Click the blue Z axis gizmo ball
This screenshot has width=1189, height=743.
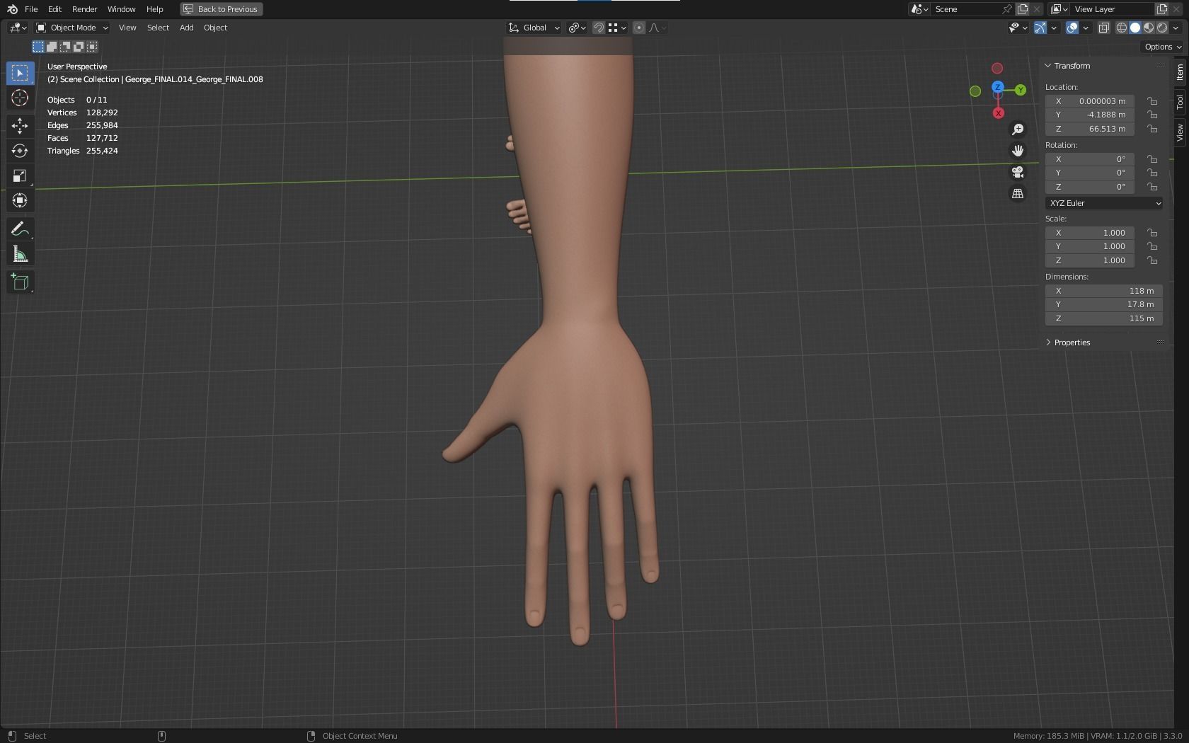point(997,86)
